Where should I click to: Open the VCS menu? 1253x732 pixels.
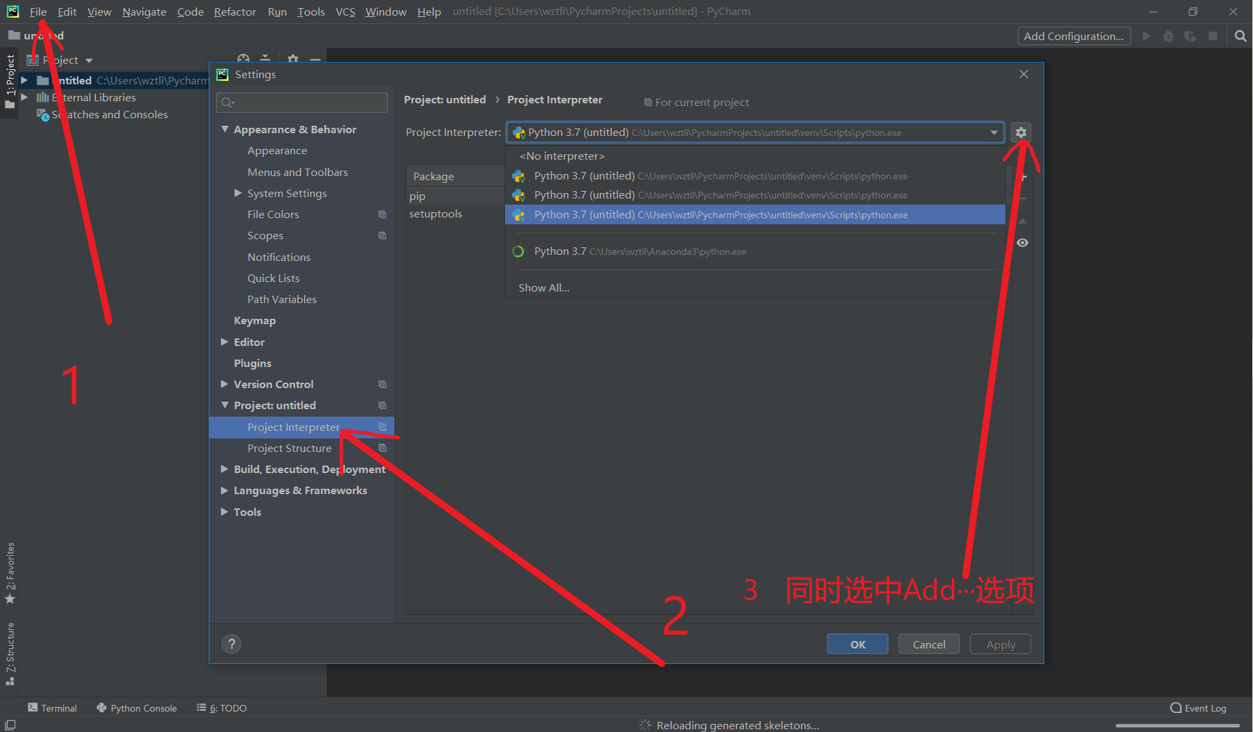345,12
